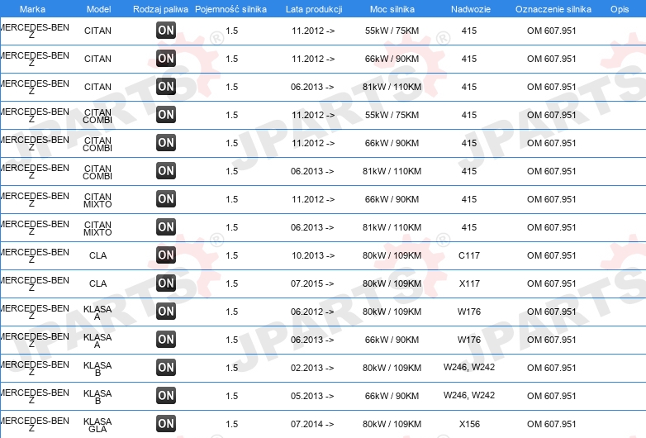Click CITAN MIXTO model cell with 06.2013 date
The height and width of the screenshot is (438, 646).
click(97, 228)
